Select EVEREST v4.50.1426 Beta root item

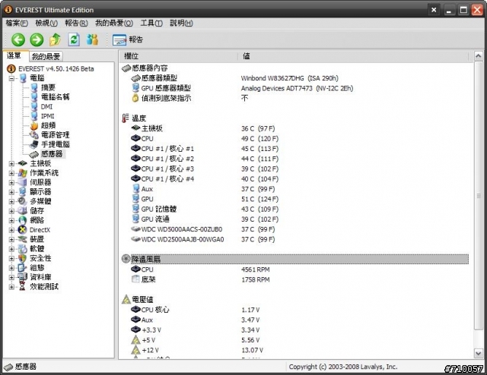(56, 68)
